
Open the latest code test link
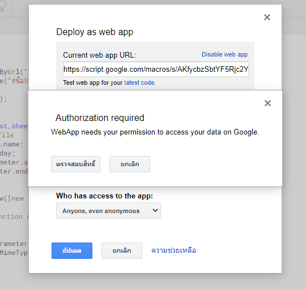140,83
